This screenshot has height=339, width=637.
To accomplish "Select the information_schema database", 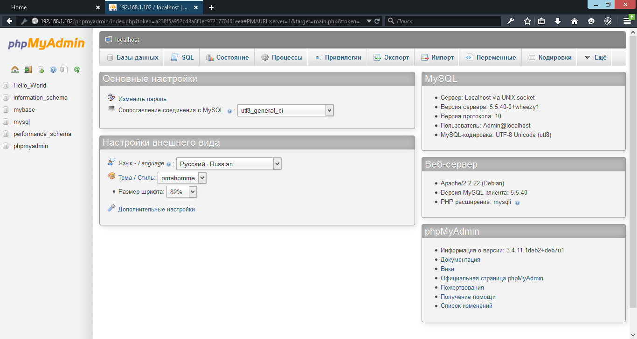I will pyautogui.click(x=41, y=98).
